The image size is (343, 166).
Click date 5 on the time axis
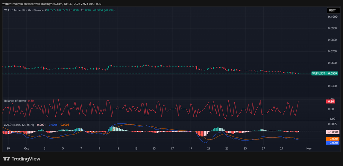click(x=63, y=149)
